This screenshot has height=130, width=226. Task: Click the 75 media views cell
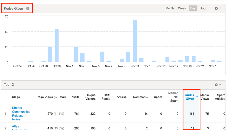point(207,114)
